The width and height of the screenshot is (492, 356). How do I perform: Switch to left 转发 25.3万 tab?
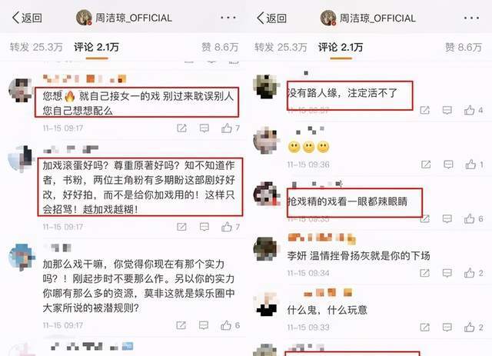(x=36, y=47)
